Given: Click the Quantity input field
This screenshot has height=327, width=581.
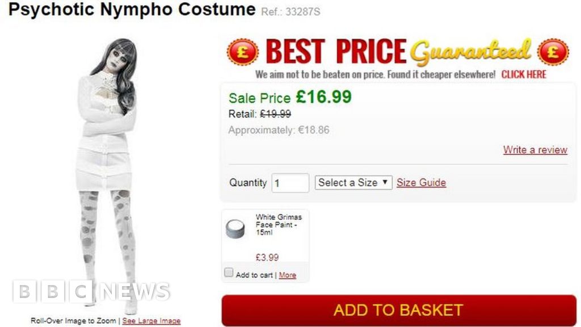Looking at the screenshot, I should point(290,183).
